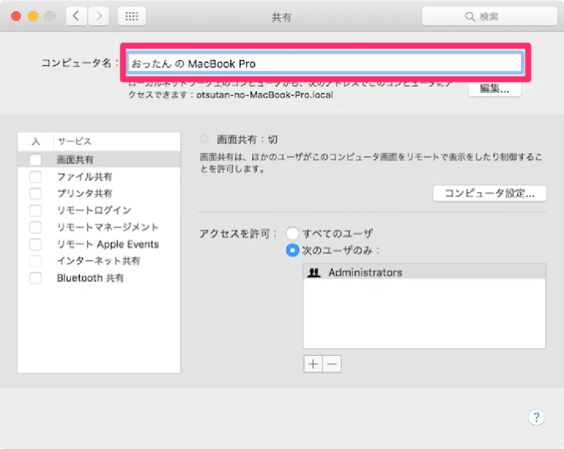The width and height of the screenshot is (564, 449).
Task: Select プリンタ共有 service in list
Action: (85, 194)
